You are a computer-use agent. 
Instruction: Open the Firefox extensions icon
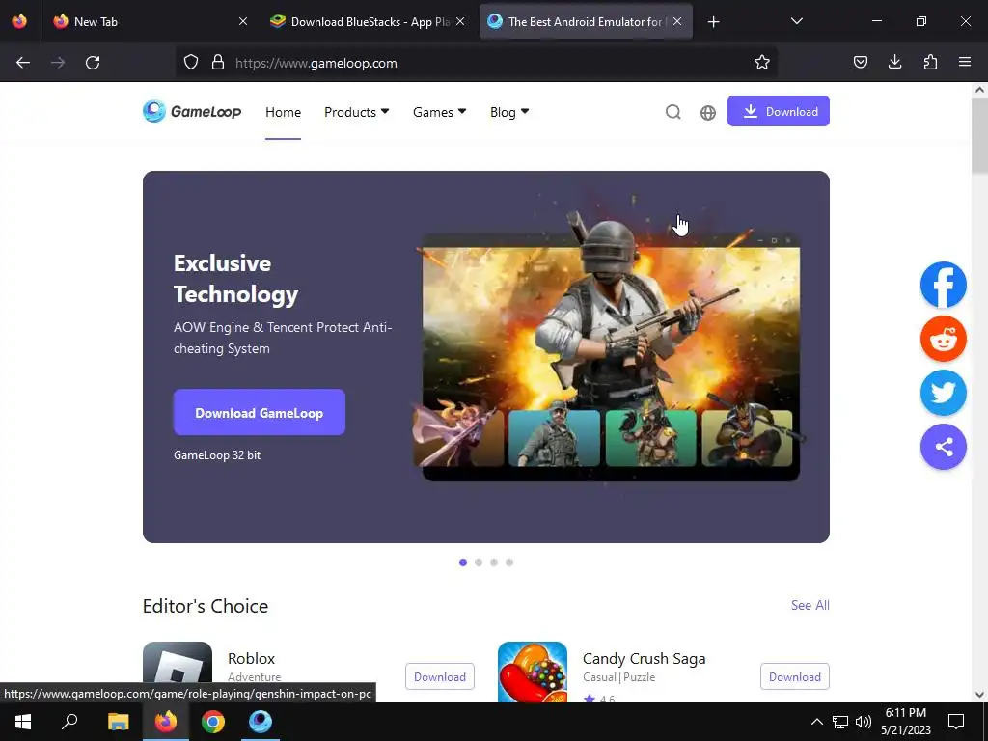pyautogui.click(x=930, y=63)
